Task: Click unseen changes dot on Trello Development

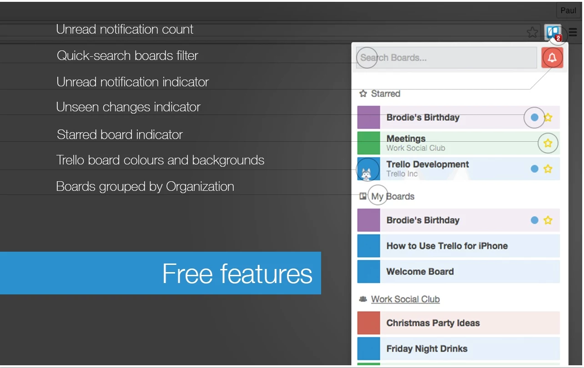Action: point(535,169)
